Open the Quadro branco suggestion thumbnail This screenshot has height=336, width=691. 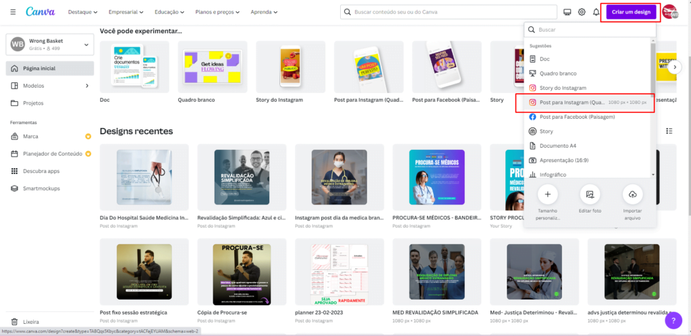[213, 67]
